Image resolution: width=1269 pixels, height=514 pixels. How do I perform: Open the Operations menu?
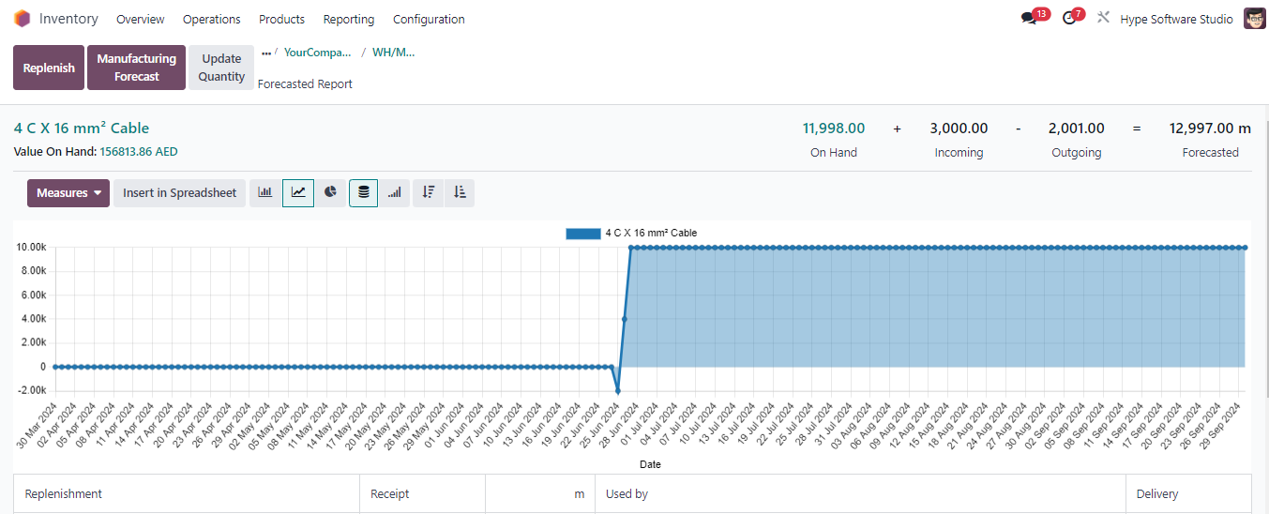[x=212, y=19]
